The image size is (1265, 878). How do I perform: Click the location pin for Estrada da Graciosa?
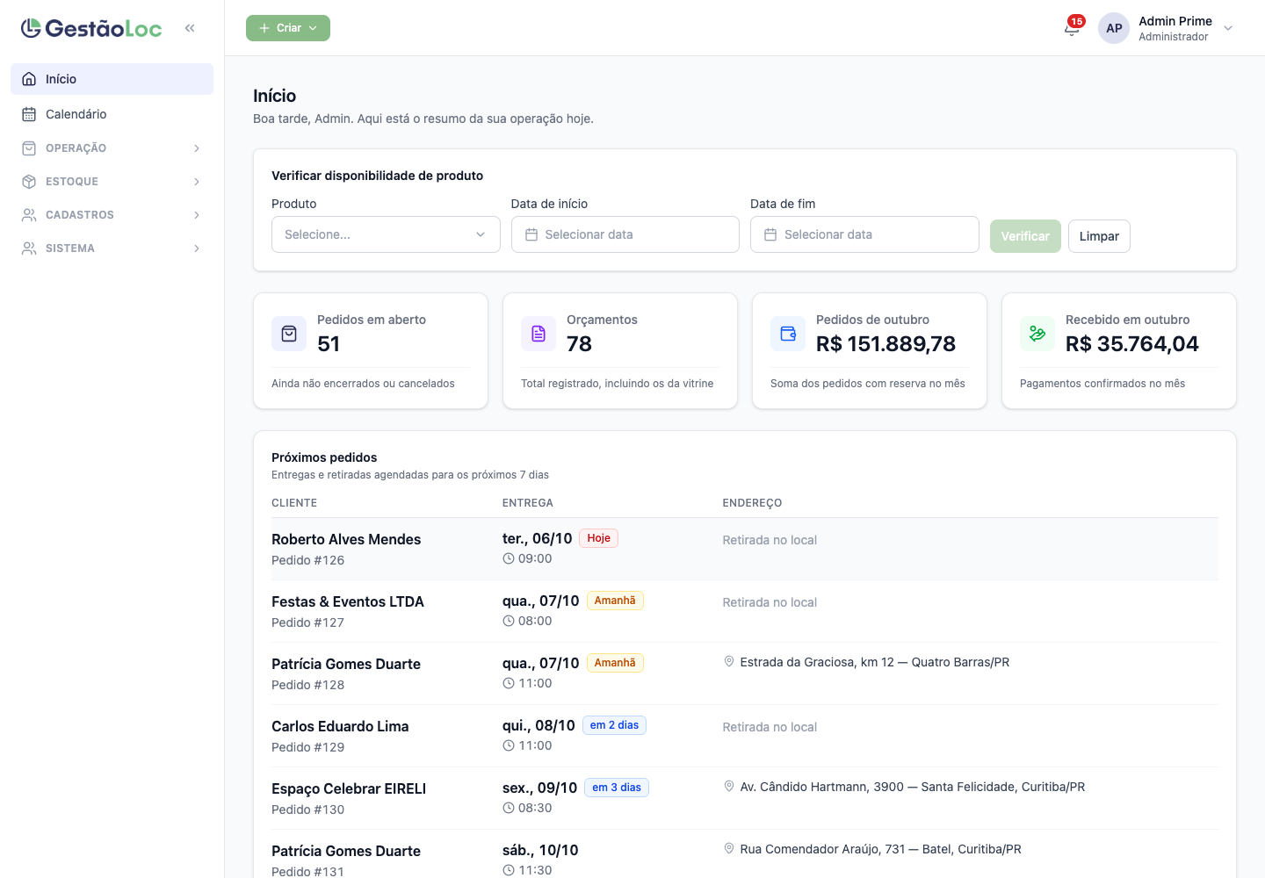(729, 661)
